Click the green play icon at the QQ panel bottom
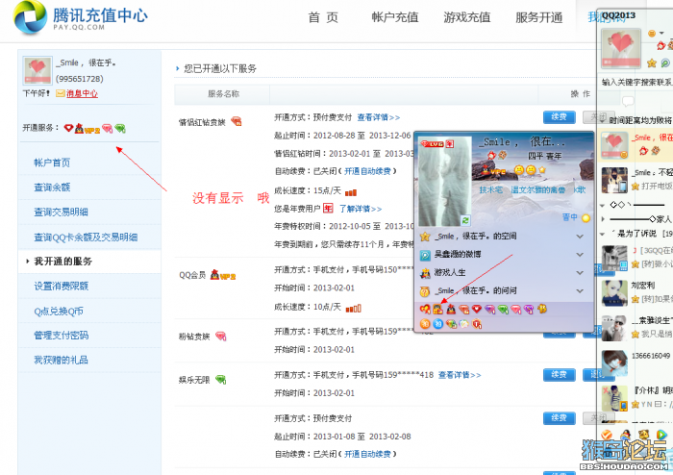The image size is (673, 475). (661, 435)
